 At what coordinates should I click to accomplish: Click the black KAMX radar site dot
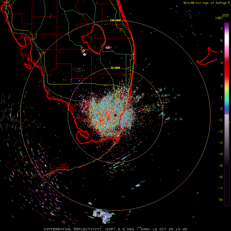point(115,115)
